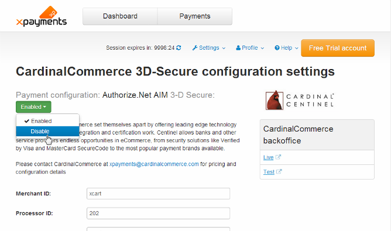391x231 pixels.
Task: Toggle the green Enabled dropdown button
Action: (x=33, y=107)
